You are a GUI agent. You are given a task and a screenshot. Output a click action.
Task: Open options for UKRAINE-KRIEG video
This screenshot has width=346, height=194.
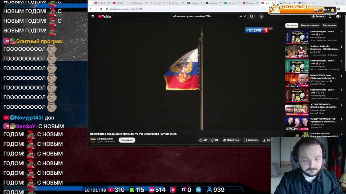click(341, 76)
